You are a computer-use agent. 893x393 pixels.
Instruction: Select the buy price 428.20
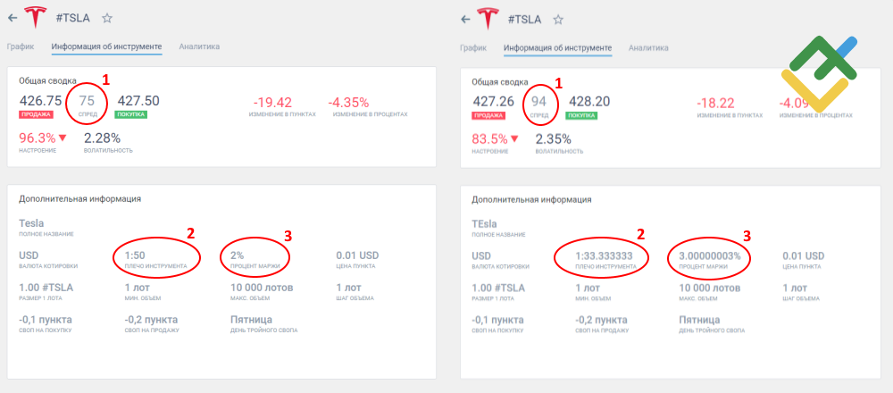[x=588, y=102]
